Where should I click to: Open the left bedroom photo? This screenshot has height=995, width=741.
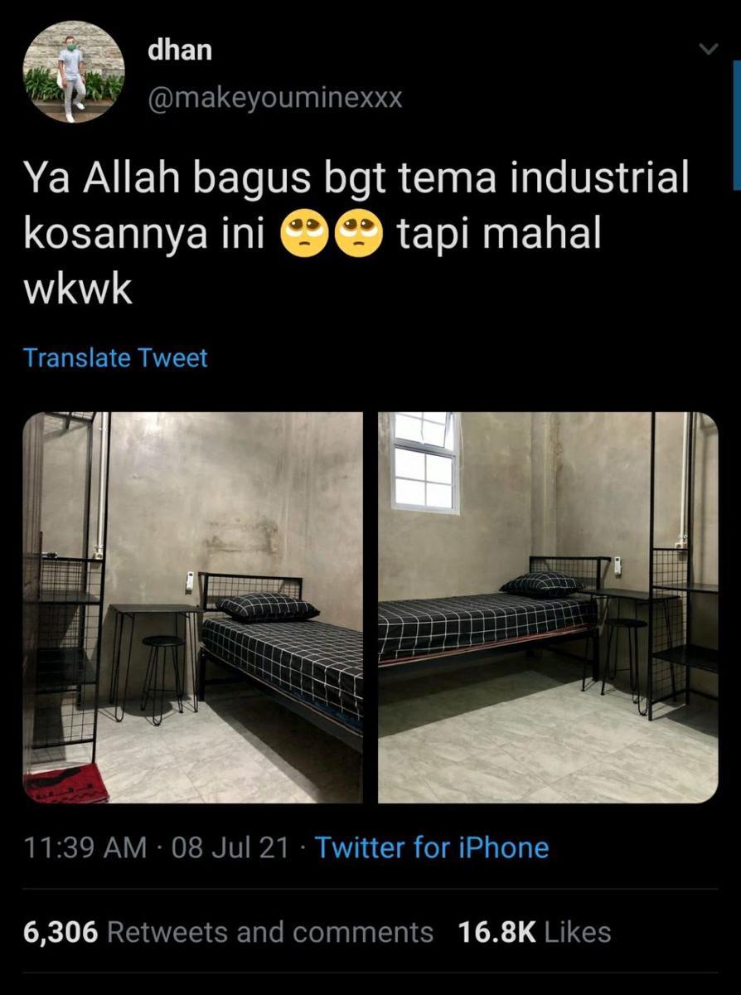pos(192,607)
